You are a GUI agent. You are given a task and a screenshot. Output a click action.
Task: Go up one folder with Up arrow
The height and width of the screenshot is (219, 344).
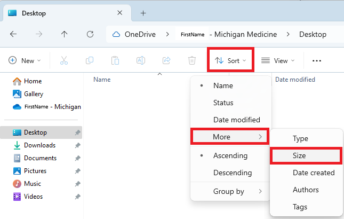(65, 34)
